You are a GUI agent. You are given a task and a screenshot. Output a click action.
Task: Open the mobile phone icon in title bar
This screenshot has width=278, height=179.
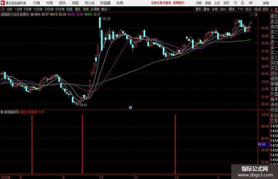(x=242, y=3)
